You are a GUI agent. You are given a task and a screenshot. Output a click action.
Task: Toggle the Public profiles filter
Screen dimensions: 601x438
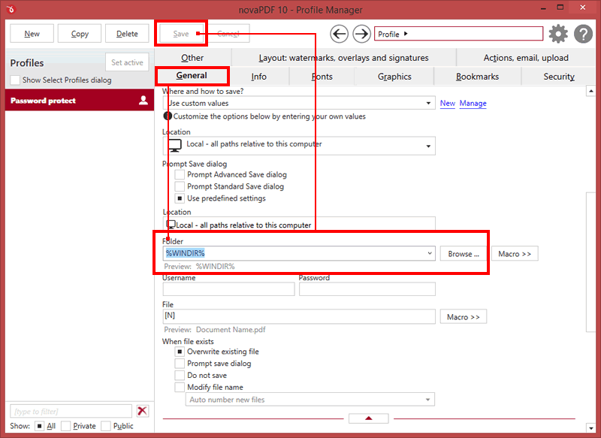[x=106, y=426]
